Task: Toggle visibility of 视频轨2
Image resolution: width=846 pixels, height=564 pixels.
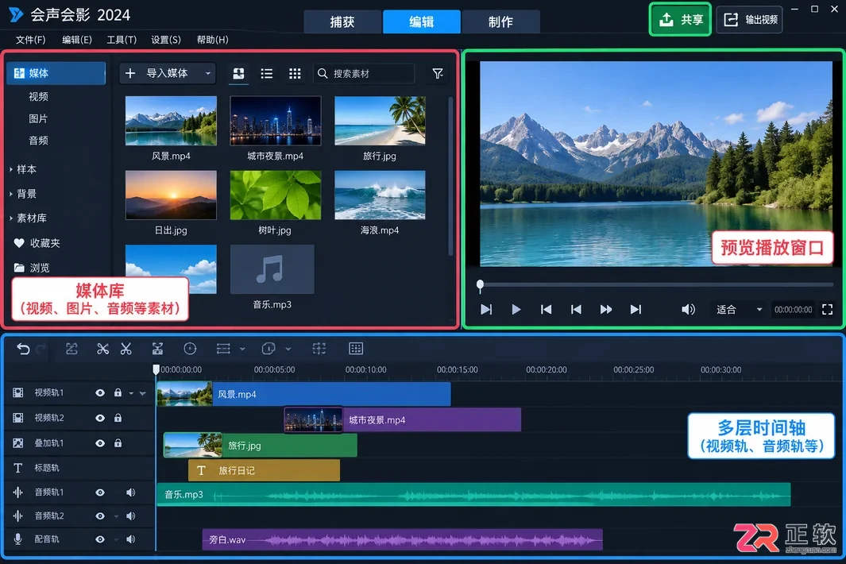Action: coord(100,418)
